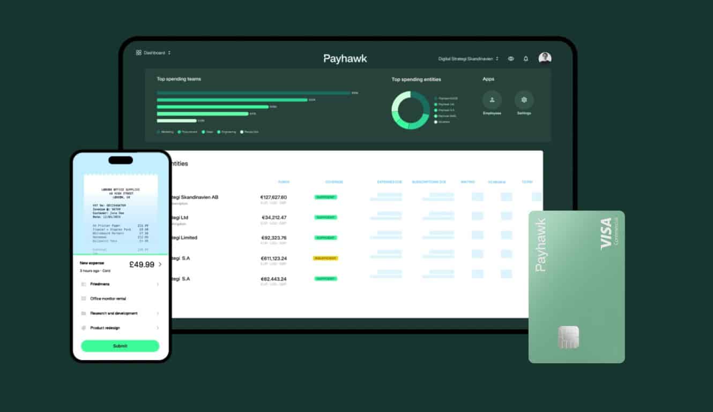Click the Engineering legend item
The height and width of the screenshot is (412, 713).
pyautogui.click(x=227, y=132)
